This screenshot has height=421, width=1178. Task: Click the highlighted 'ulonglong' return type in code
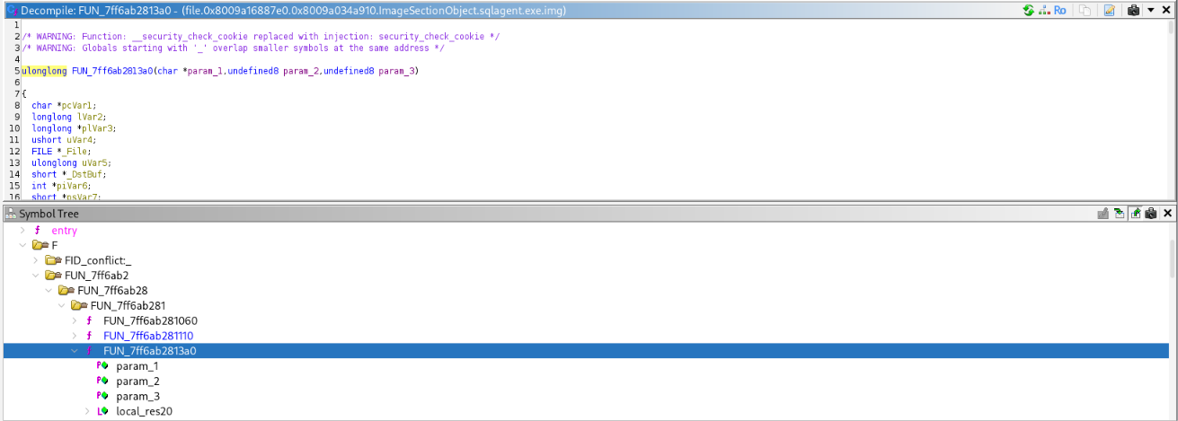tap(44, 70)
